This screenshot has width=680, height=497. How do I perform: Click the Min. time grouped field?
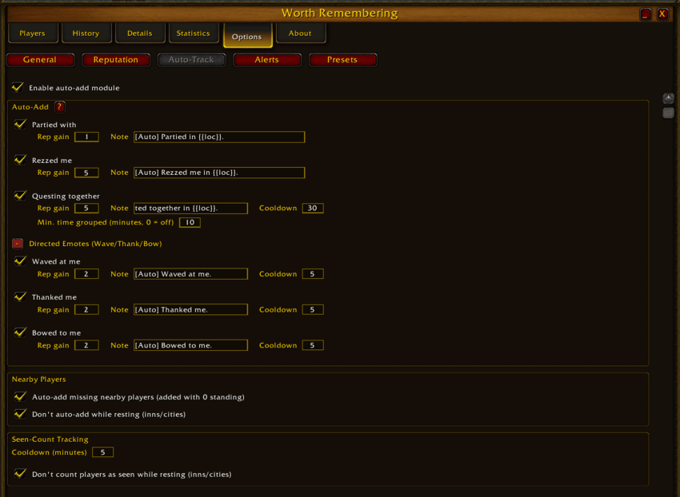(x=190, y=222)
